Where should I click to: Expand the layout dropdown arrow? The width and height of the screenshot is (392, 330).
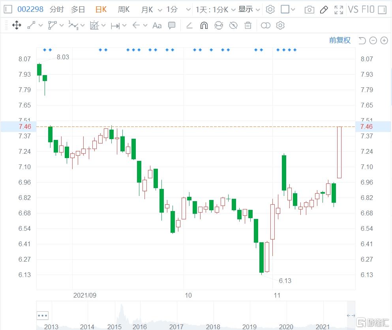[293, 10]
